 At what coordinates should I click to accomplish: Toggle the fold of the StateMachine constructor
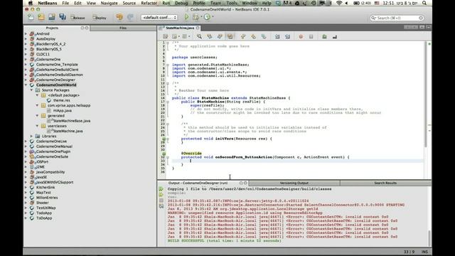[168, 102]
